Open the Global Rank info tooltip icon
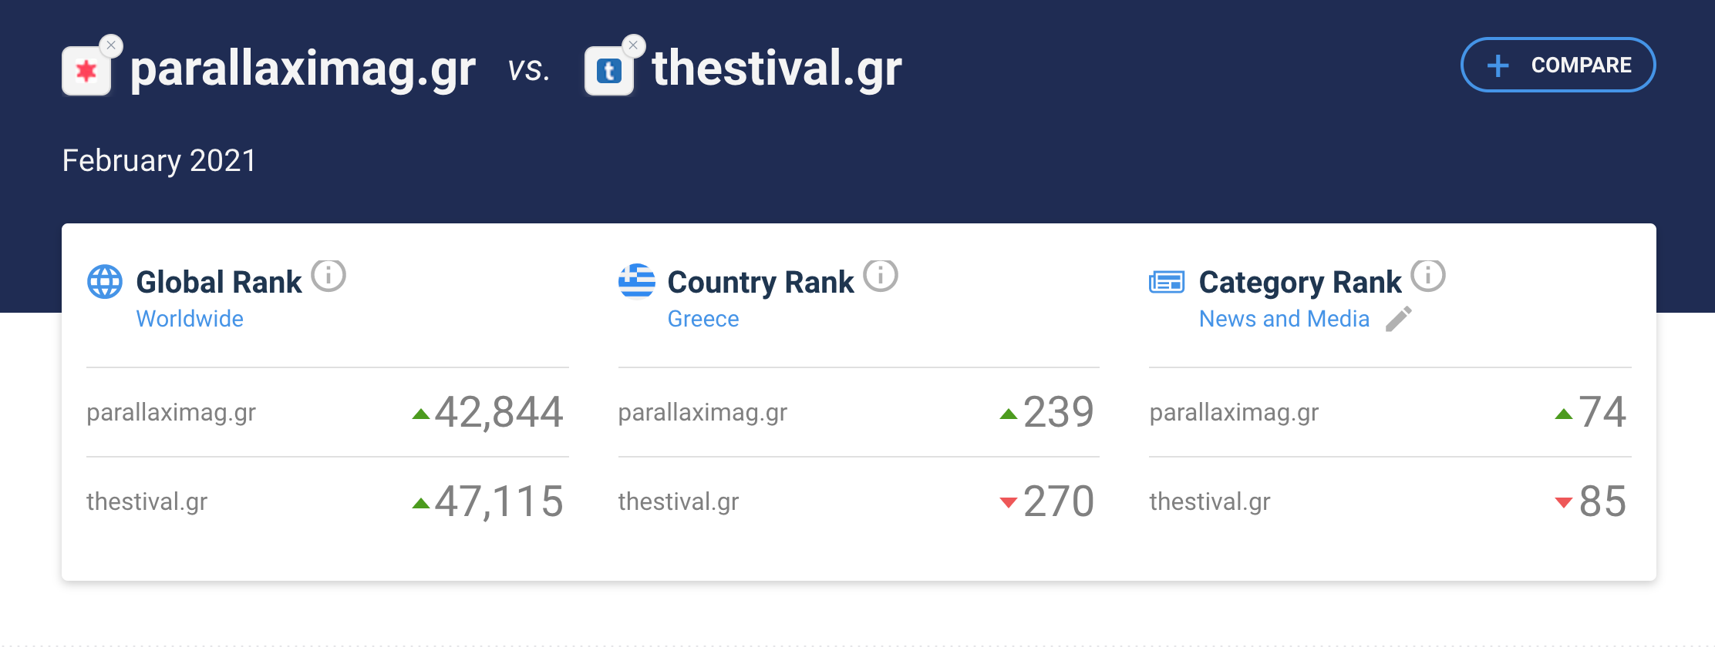 [x=329, y=276]
